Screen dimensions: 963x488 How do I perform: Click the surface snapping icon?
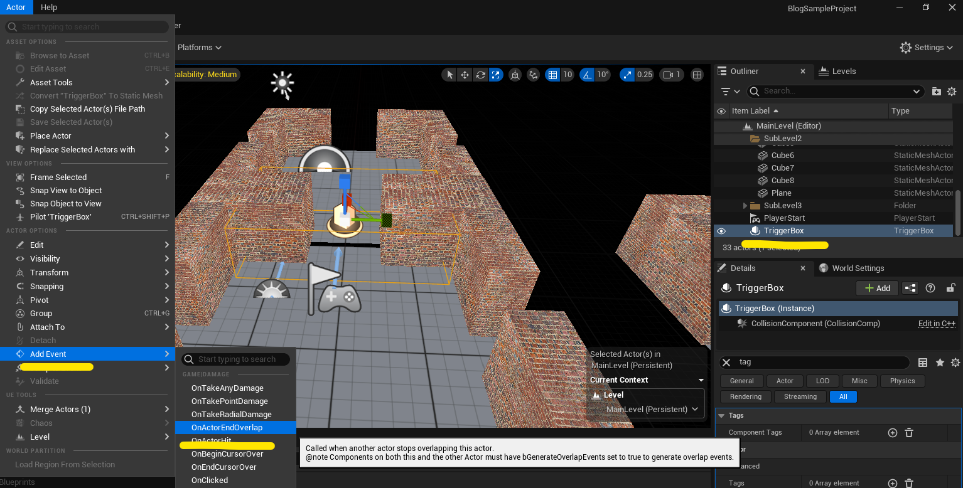(534, 75)
